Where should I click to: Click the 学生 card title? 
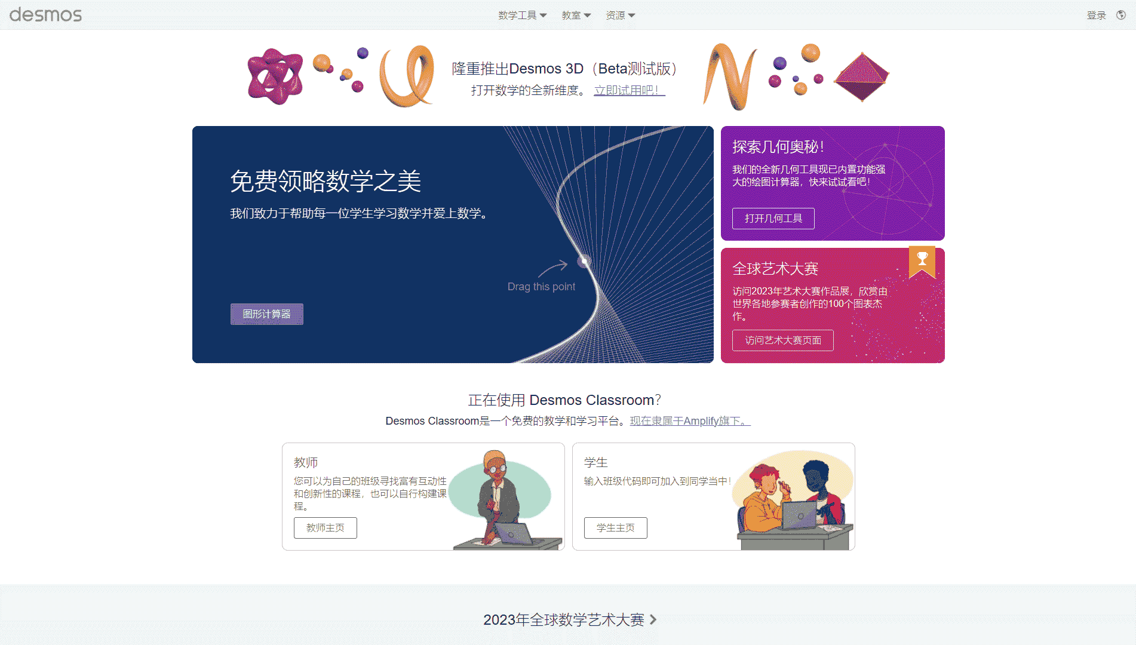pos(596,462)
